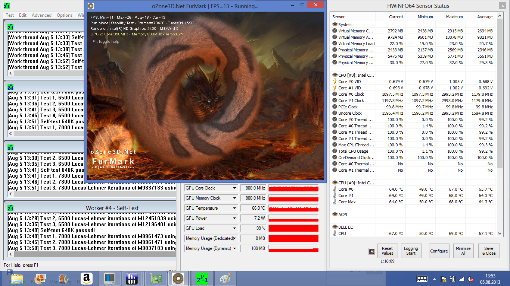Viewport: 510px width, 286px height.
Task: Click the blue bar-chart icon in the taskbar
Action: click(x=131, y=279)
